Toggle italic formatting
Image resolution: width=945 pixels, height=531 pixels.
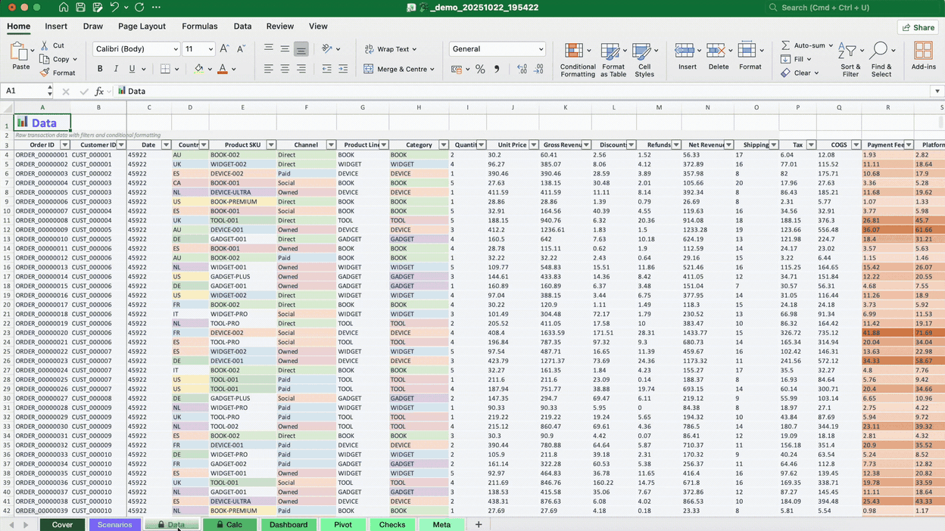click(x=114, y=68)
